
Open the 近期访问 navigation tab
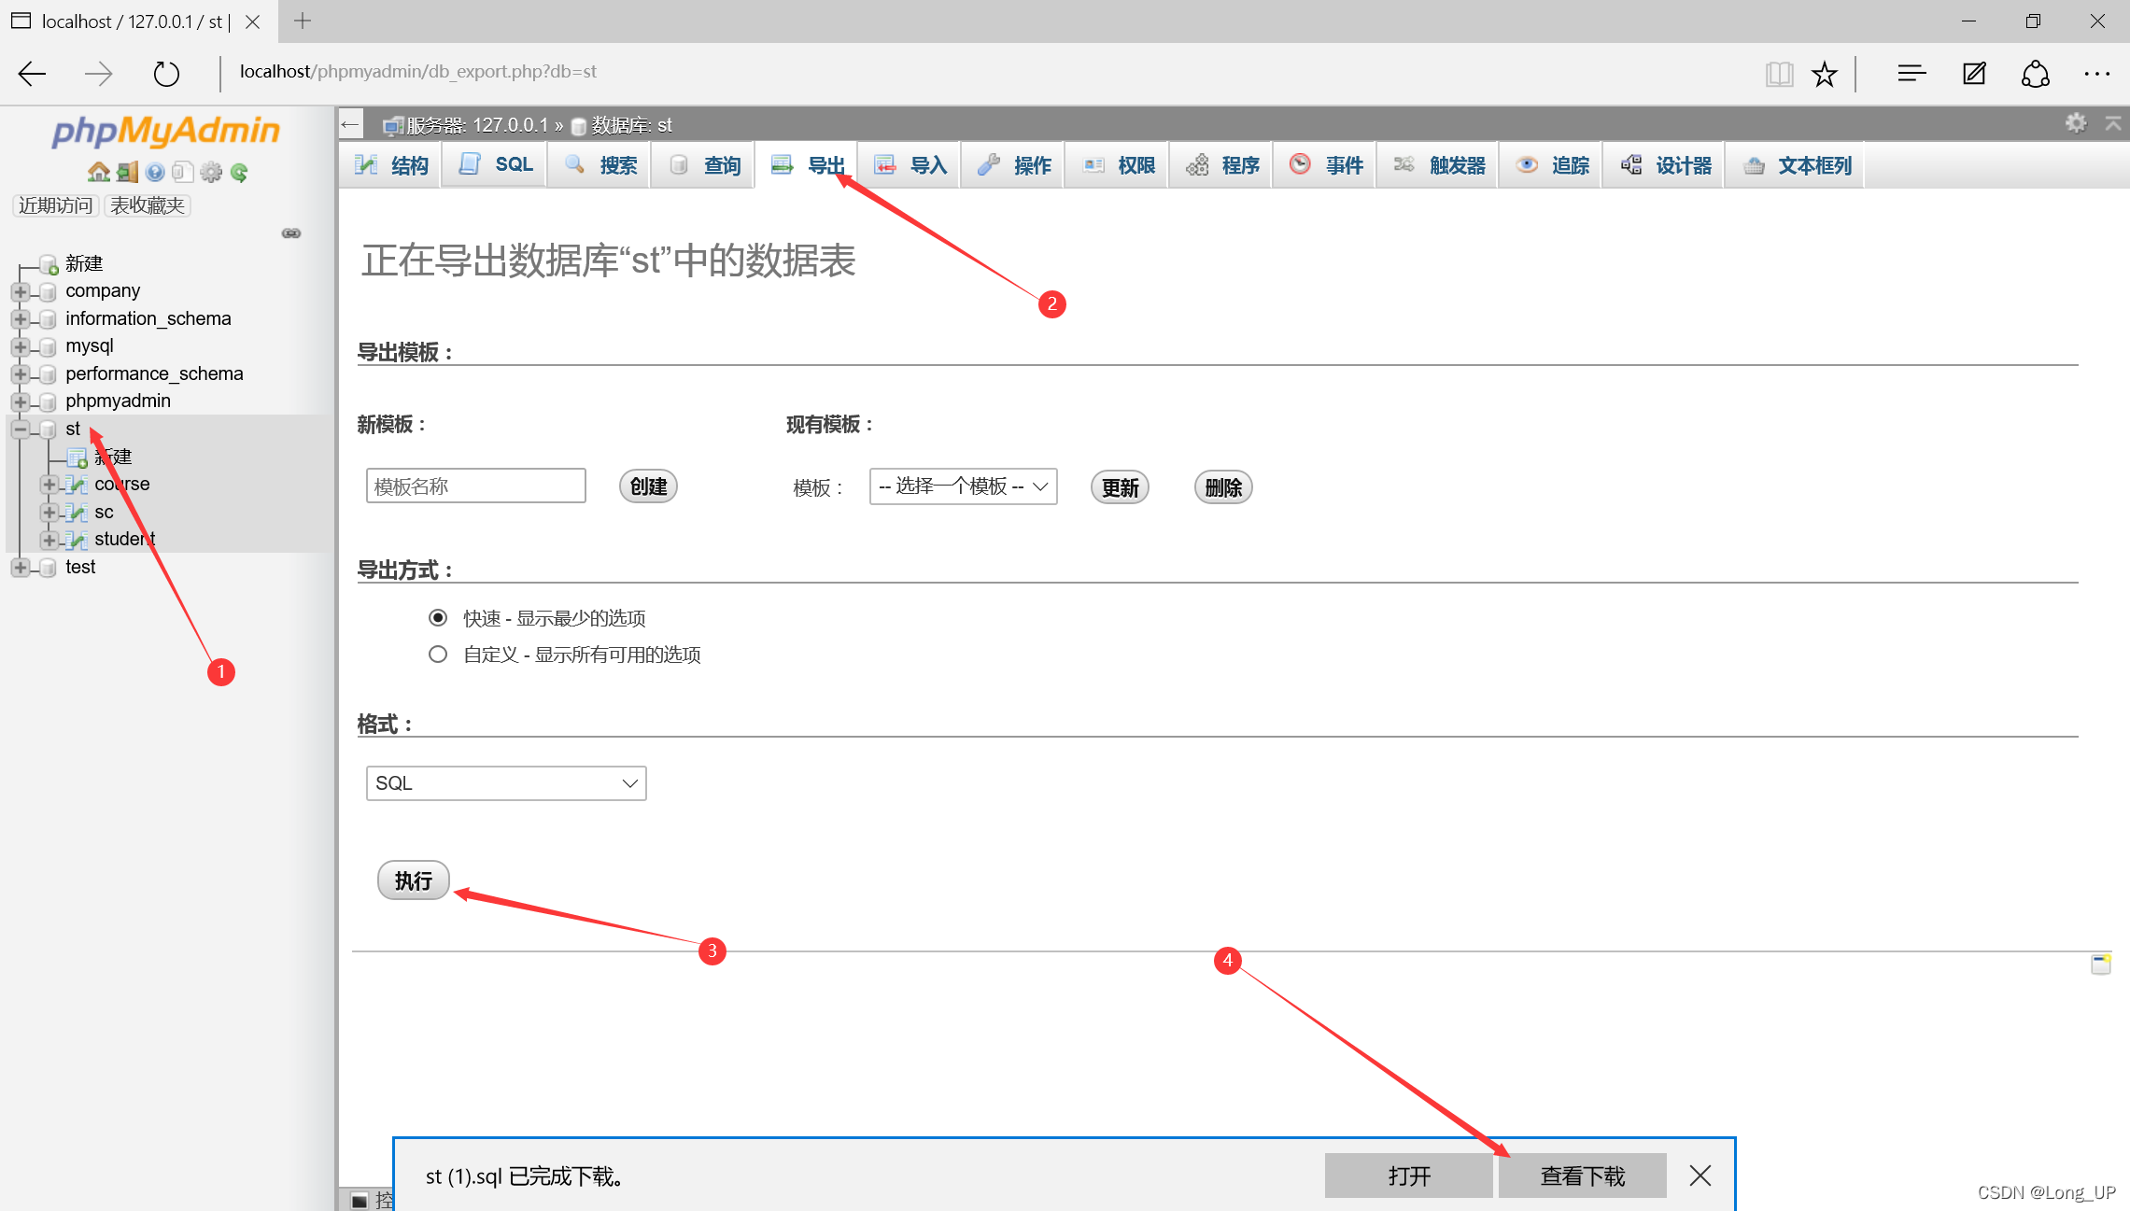56,205
